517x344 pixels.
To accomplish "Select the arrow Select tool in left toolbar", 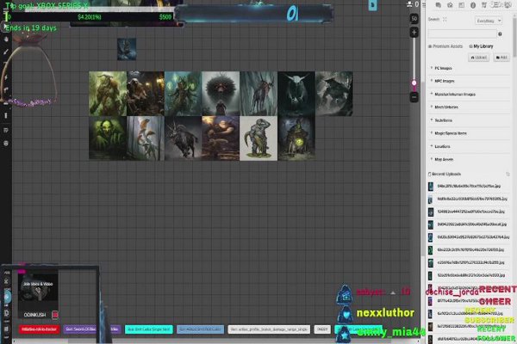I will (6, 27).
